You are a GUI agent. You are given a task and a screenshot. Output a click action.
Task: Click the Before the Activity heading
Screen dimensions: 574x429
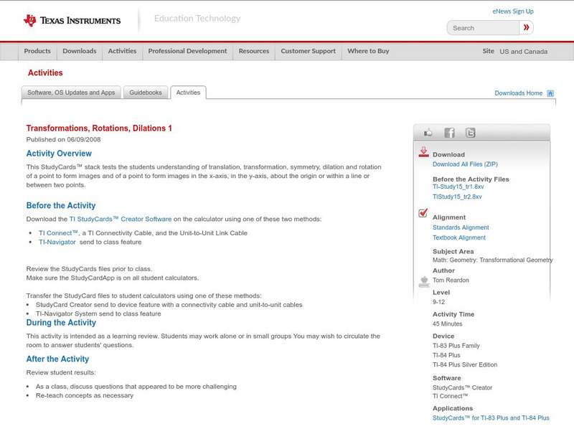coord(61,205)
